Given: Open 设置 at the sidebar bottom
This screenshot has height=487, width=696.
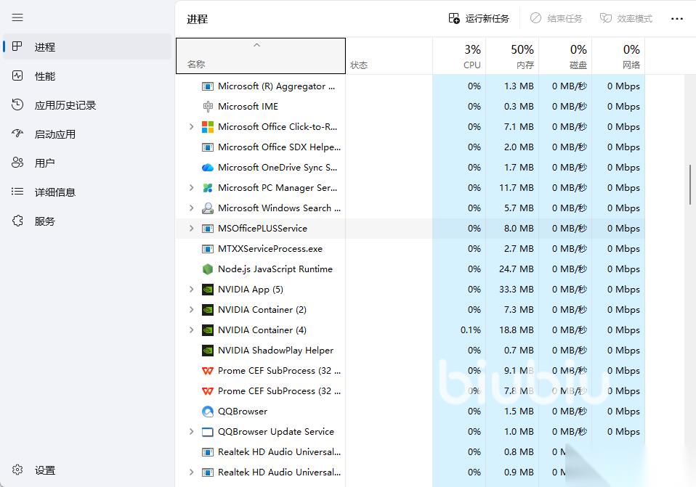Looking at the screenshot, I should [87, 470].
